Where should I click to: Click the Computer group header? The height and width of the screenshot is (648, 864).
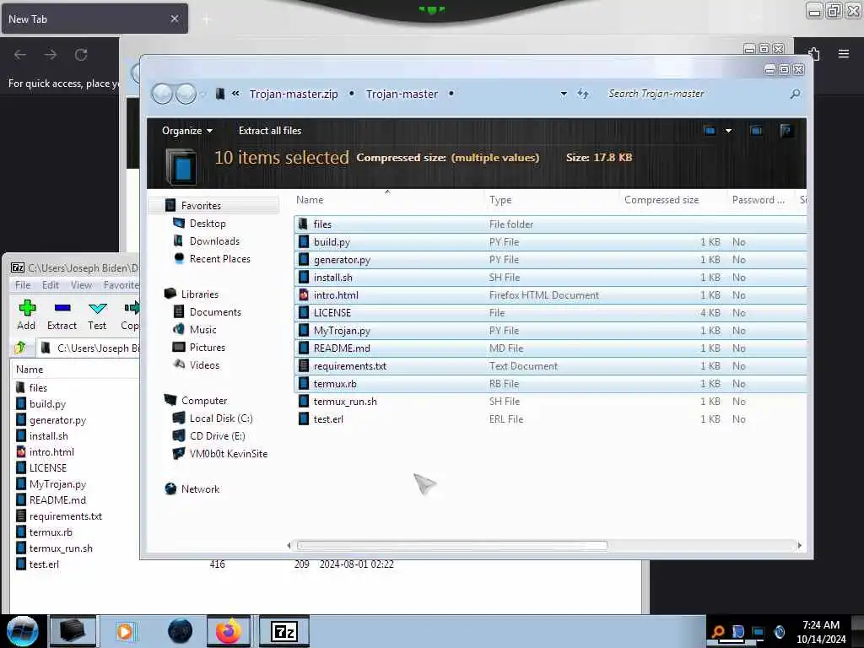(x=204, y=401)
